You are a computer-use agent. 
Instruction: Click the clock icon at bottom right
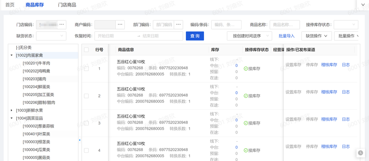pos(360,153)
